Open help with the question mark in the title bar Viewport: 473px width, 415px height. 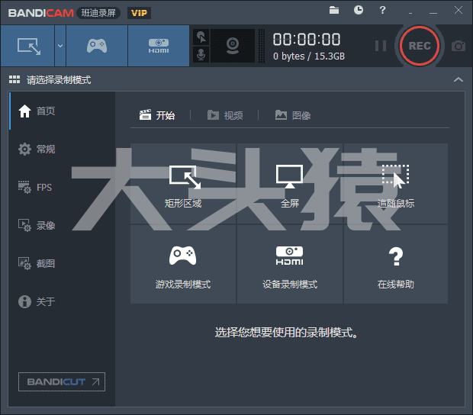tap(382, 10)
